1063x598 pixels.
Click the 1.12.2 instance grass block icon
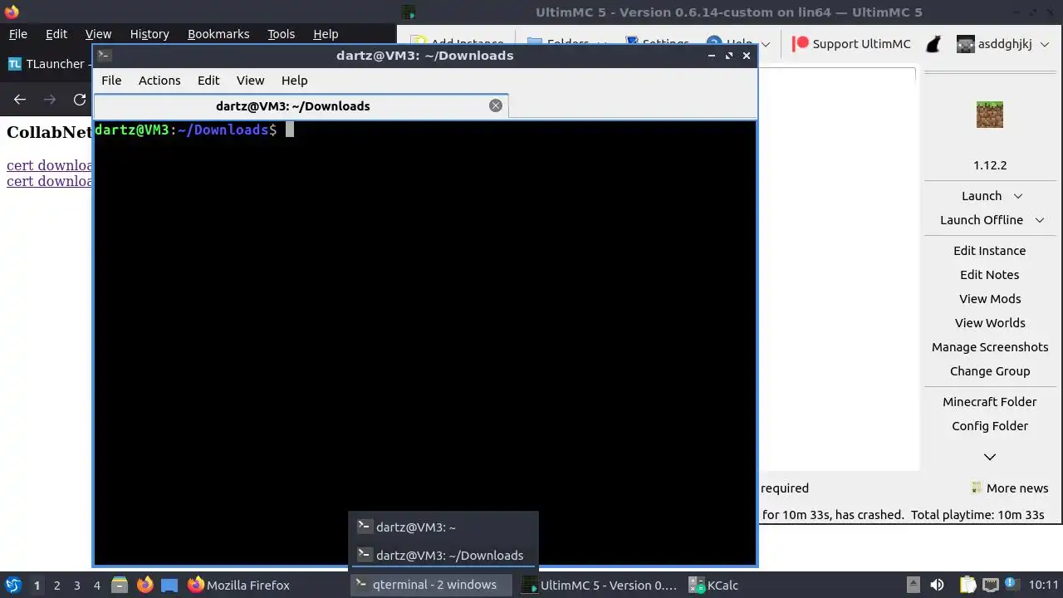tap(990, 115)
